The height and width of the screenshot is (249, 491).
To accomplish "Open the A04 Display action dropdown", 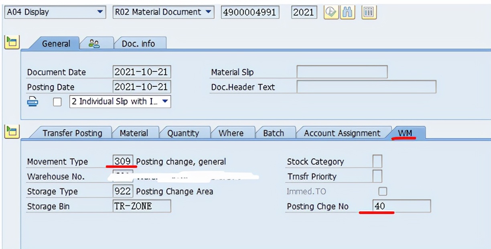I will [x=55, y=12].
